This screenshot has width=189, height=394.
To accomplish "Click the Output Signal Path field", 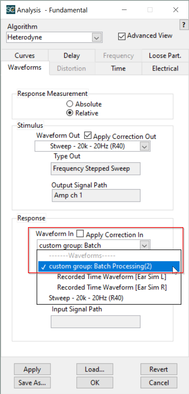I will coord(95,196).
